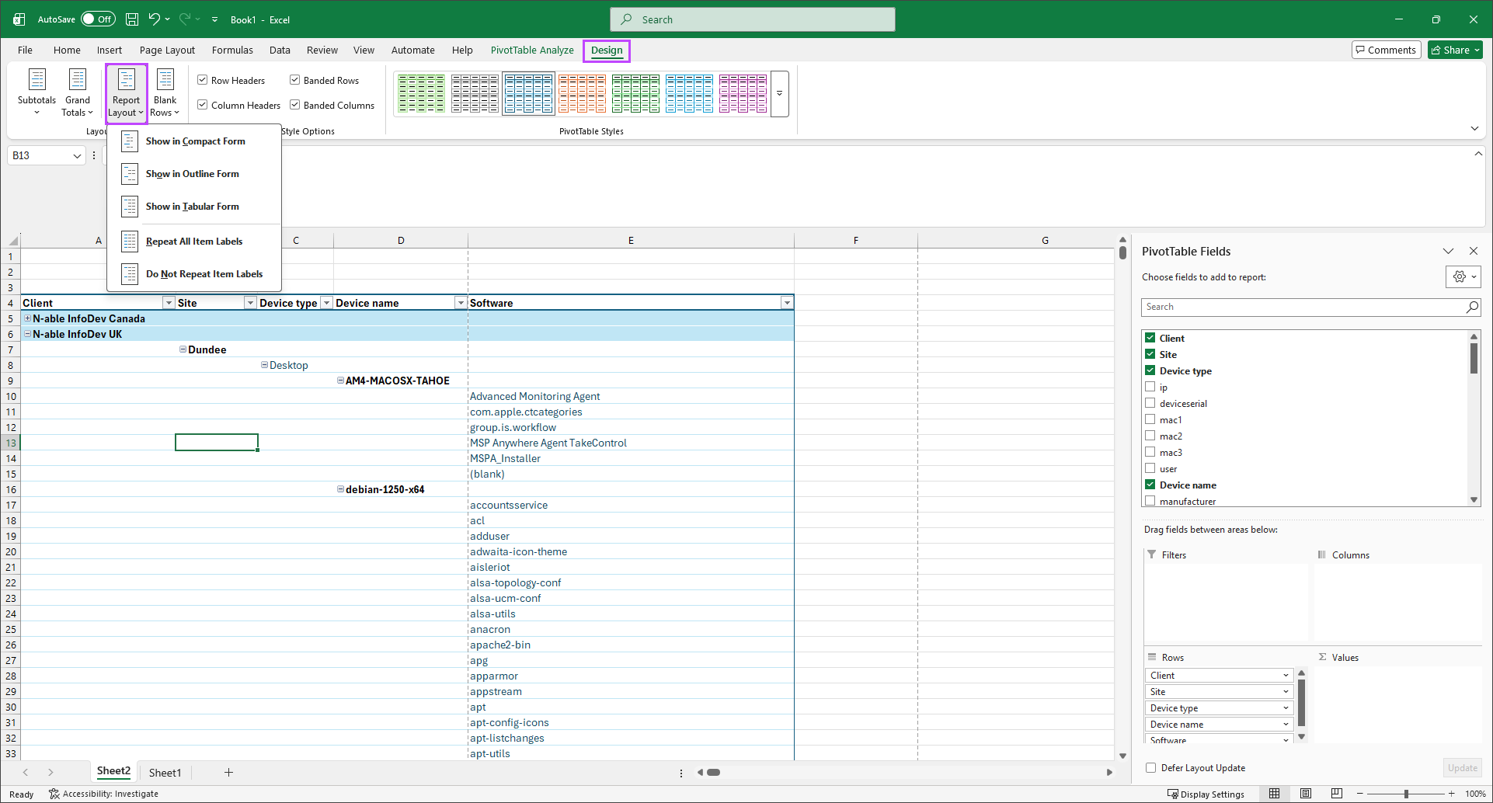Viewport: 1493px width, 803px height.
Task: Expand the N-able InfoDev Canada group
Action: click(x=28, y=318)
